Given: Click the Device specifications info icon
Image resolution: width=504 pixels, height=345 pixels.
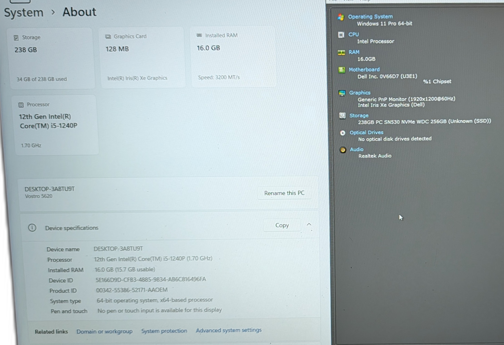Looking at the screenshot, I should coord(32,228).
